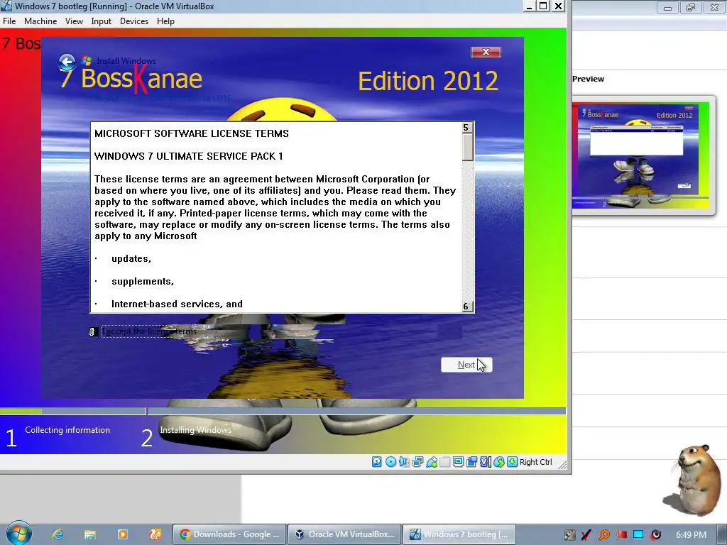
Task: Open the Devices menu
Action: point(134,21)
